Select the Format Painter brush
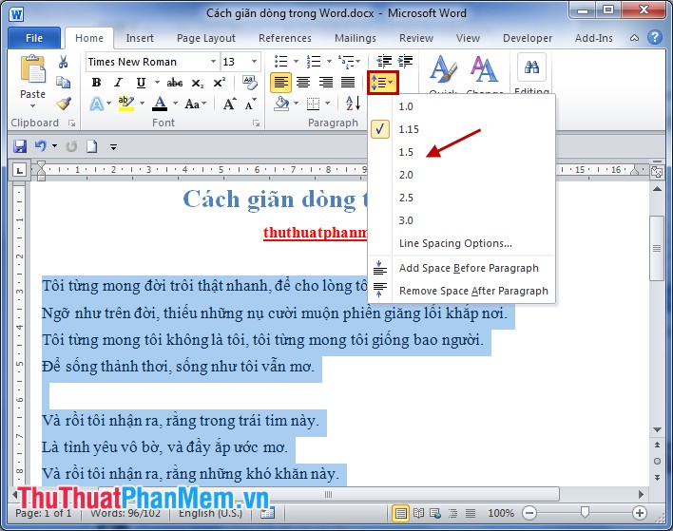 tap(64, 104)
